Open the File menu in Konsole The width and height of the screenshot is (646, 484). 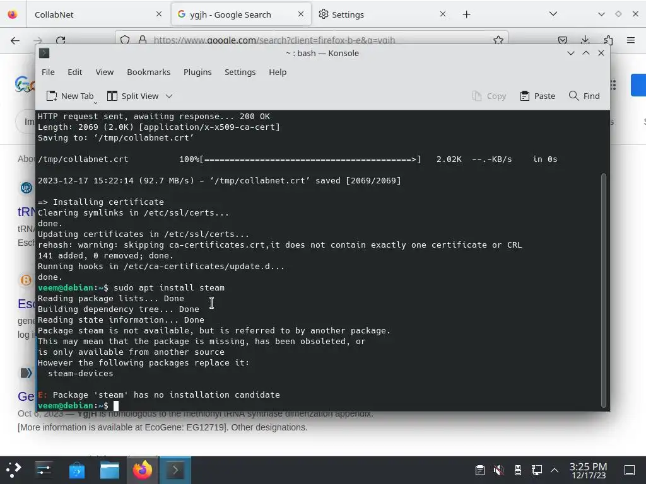(48, 72)
